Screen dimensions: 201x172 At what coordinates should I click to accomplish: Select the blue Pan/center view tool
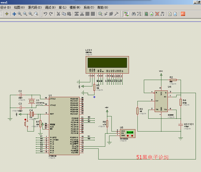click(x=14, y=14)
